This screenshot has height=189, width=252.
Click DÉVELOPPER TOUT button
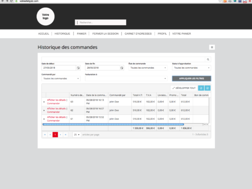click(184, 88)
